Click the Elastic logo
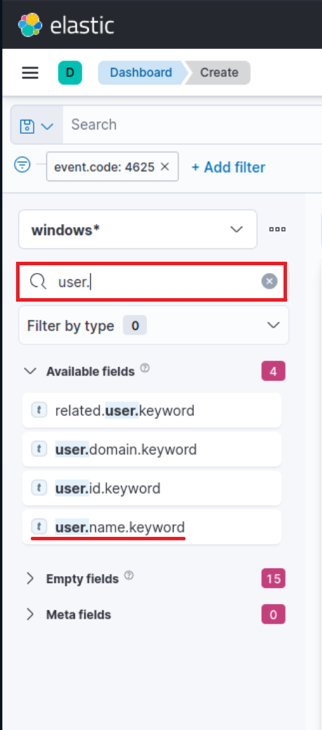The height and width of the screenshot is (730, 322). [x=66, y=24]
